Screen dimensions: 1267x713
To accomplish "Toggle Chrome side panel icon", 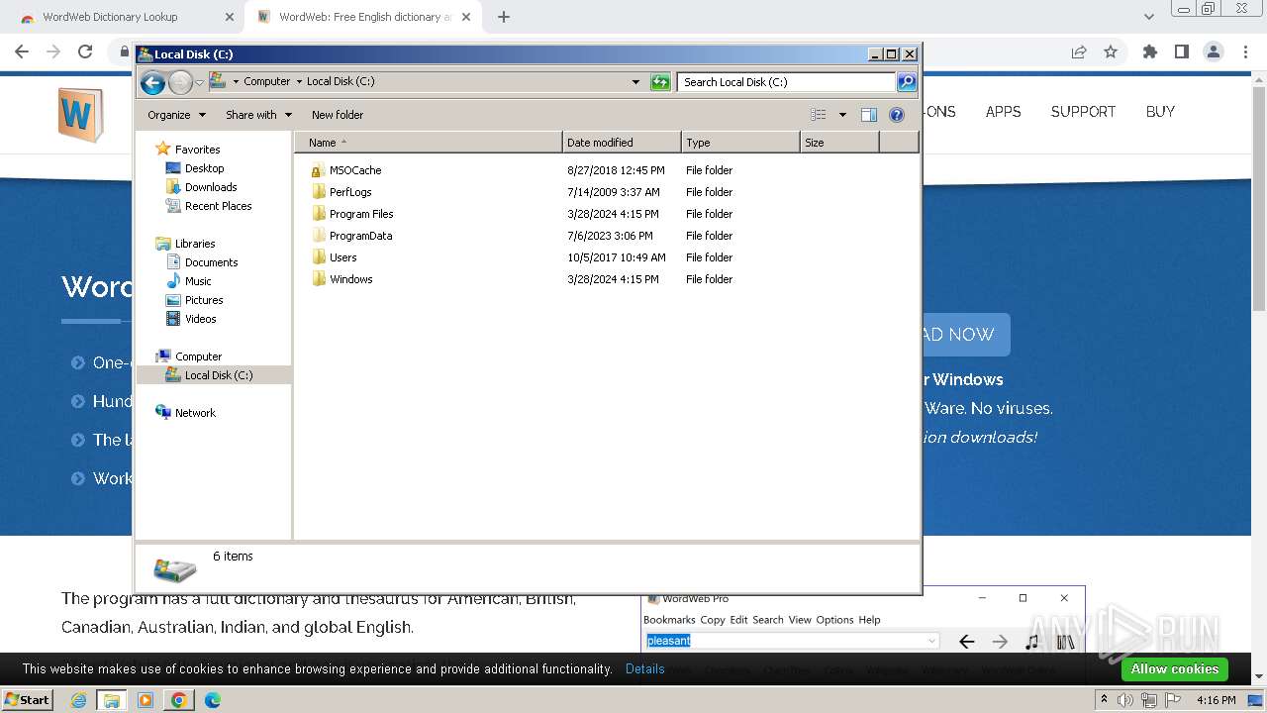I will click(1182, 51).
